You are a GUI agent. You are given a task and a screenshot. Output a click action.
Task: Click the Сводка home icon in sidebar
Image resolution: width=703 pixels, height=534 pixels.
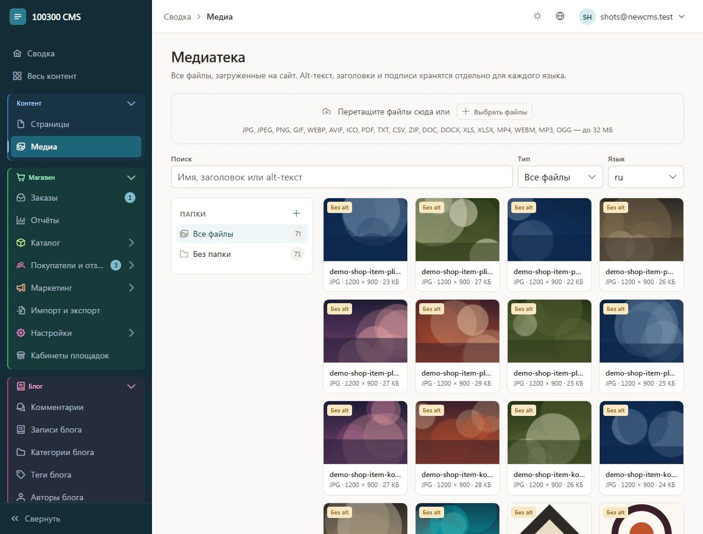[x=17, y=53]
